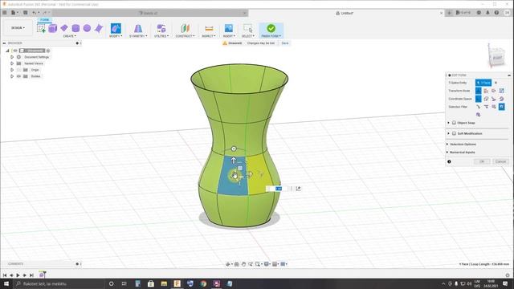Open the data panel grid icon
This screenshot has height=289, width=514.
coord(5,13)
